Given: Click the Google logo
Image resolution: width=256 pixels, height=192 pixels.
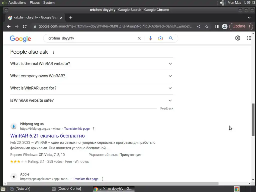Looking at the screenshot, I should click(x=20, y=38).
